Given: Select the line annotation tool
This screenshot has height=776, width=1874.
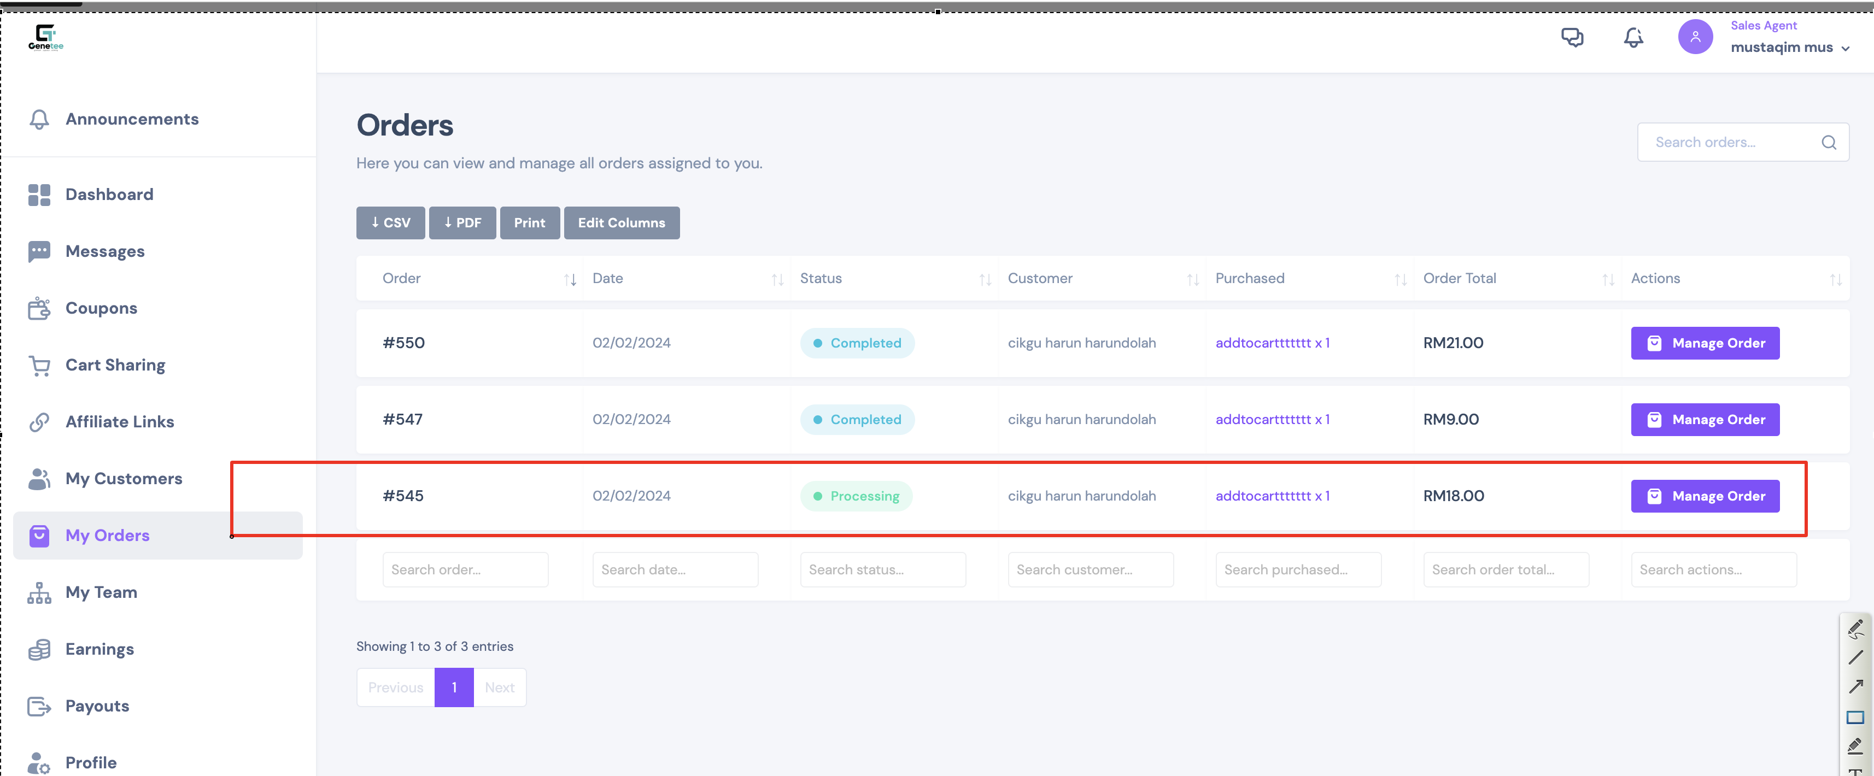Looking at the screenshot, I should point(1855,657).
